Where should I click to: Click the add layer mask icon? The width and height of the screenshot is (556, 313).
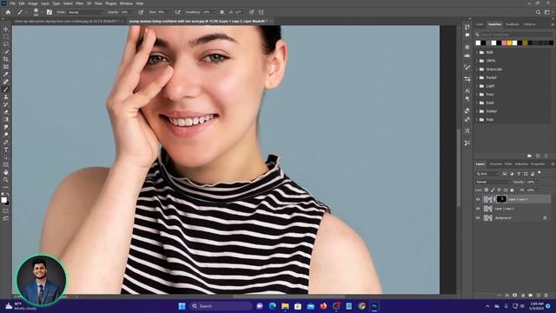515,296
